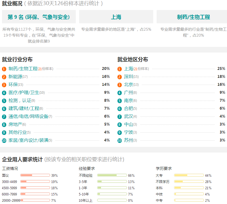Screen dimensions: 227x204
Task: Click rank badge 8 beside 中山
Action: pyautogui.click(x=119, y=125)
